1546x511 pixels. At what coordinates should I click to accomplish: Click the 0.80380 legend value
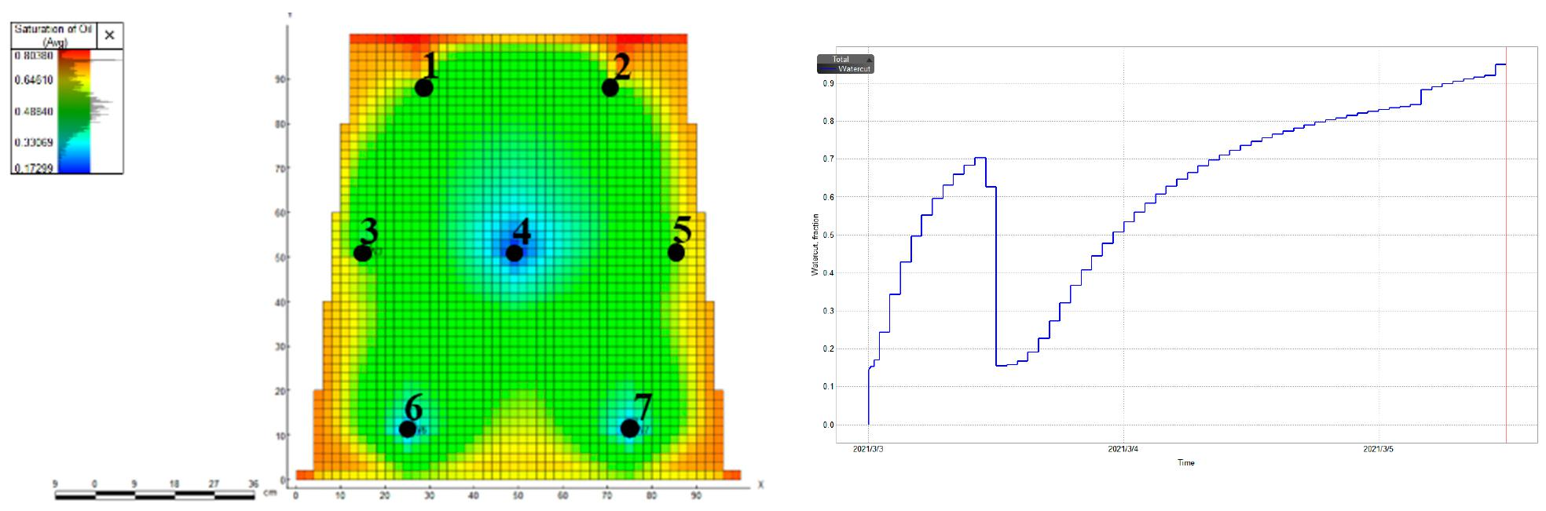click(x=34, y=56)
